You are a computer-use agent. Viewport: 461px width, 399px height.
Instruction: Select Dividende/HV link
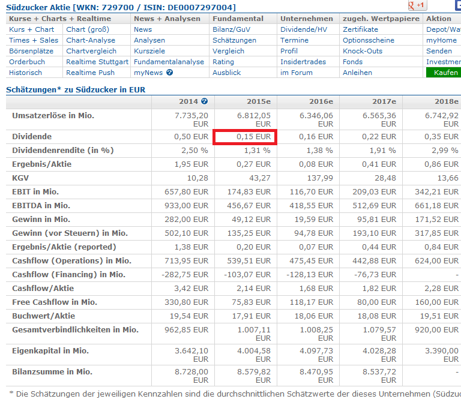pos(304,29)
